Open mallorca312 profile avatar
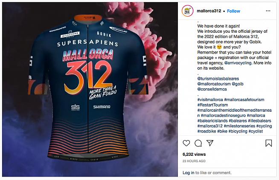The width and height of the screenshot is (279, 180). pyautogui.click(x=187, y=11)
